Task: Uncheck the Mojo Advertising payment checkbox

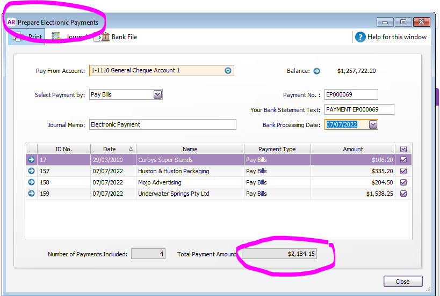Action: (403, 182)
